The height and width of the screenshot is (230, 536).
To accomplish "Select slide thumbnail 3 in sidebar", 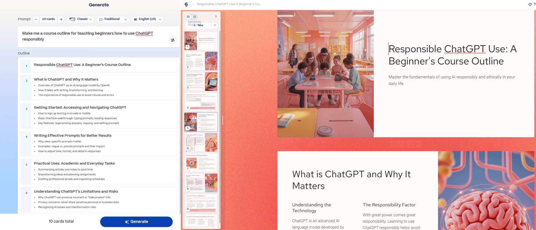I will point(201,82).
